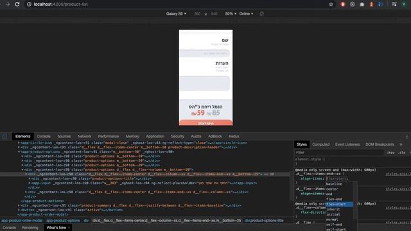The height and width of the screenshot is (231, 411).
Task: Close the What's New drawer tab
Action: (69, 228)
